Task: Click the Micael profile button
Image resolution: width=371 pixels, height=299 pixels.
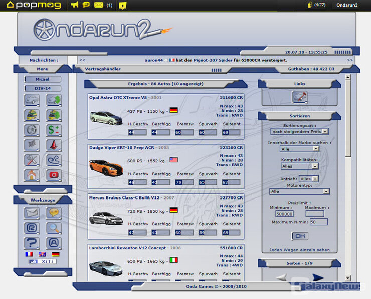Action: pyautogui.click(x=43, y=79)
